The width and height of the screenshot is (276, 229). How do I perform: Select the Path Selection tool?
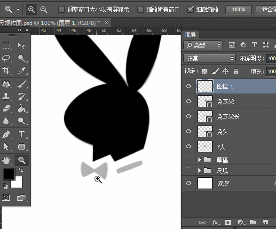pyautogui.click(x=6, y=147)
